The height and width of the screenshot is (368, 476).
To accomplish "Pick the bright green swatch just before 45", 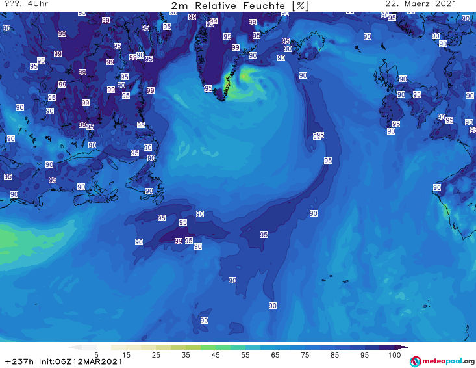I will click(208, 347).
